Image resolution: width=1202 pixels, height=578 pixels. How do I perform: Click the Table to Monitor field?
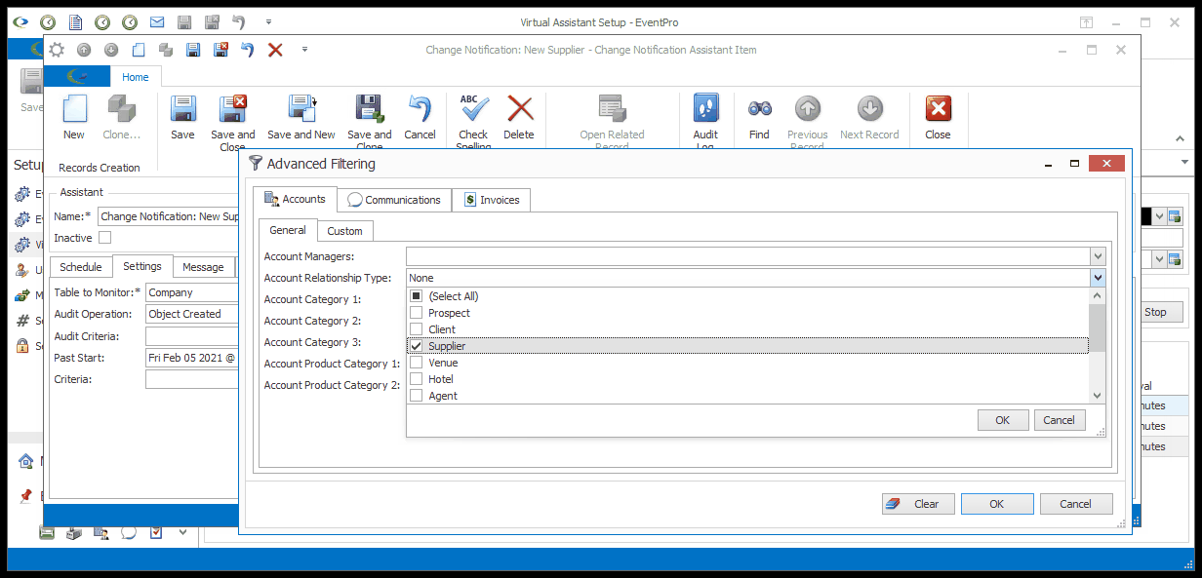(192, 292)
